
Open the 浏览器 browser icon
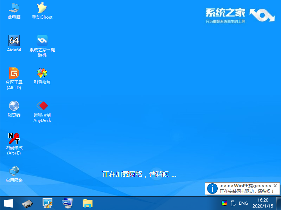coord(14,109)
